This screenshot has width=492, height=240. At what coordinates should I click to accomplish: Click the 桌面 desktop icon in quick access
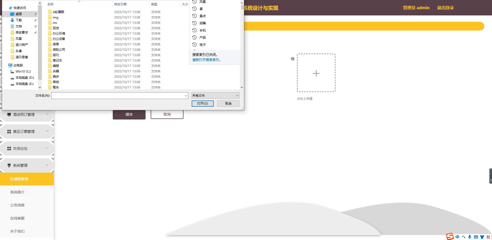[12, 14]
